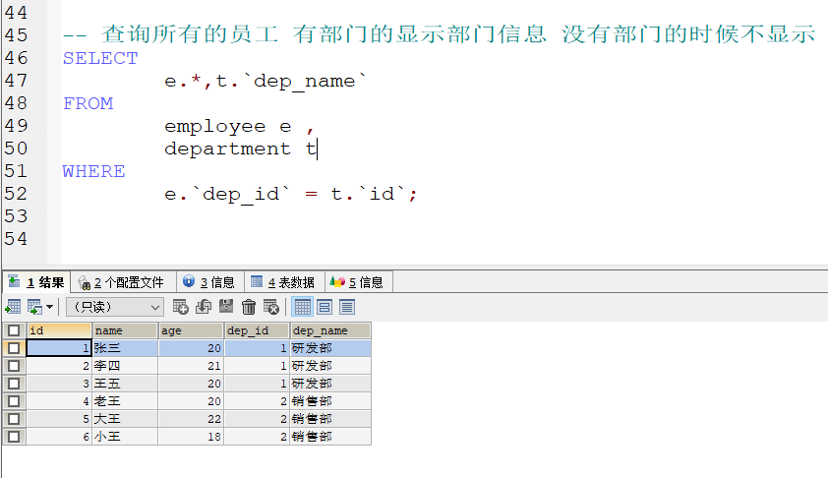The height and width of the screenshot is (478, 828).
Task: Click the insert new row icon
Action: point(181,307)
